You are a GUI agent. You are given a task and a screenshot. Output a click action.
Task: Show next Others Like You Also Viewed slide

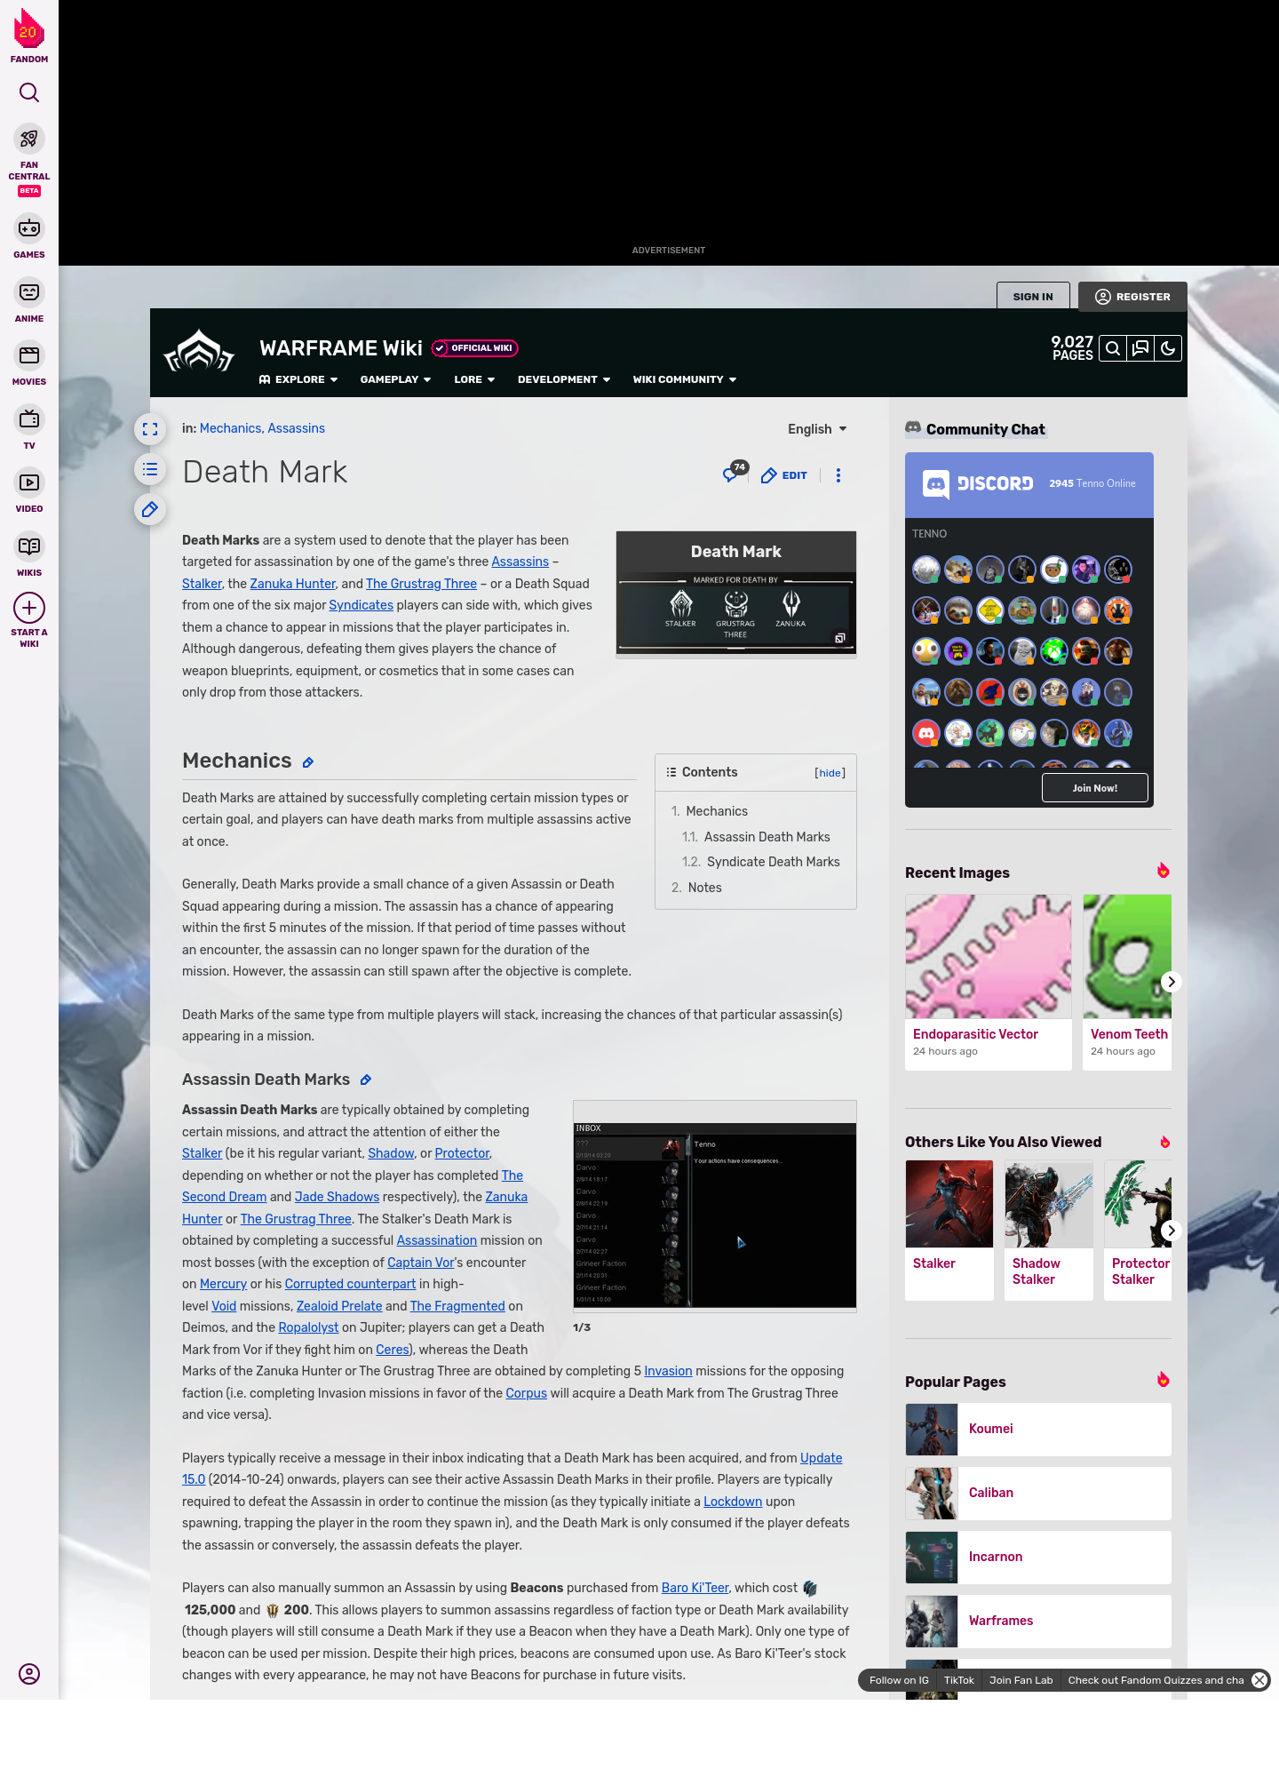(1172, 1231)
